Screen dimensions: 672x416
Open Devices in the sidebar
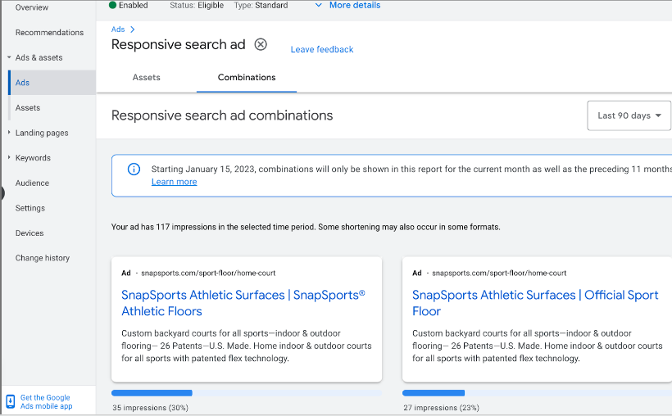30,233
